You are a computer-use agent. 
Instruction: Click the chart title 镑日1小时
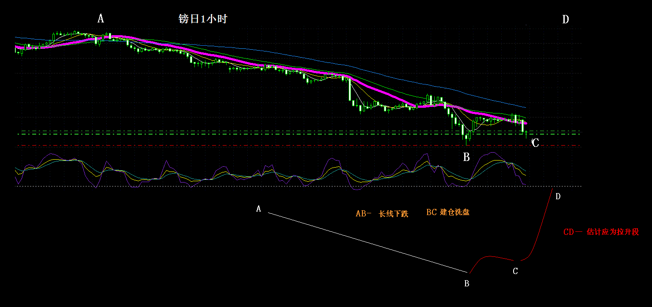(x=203, y=19)
